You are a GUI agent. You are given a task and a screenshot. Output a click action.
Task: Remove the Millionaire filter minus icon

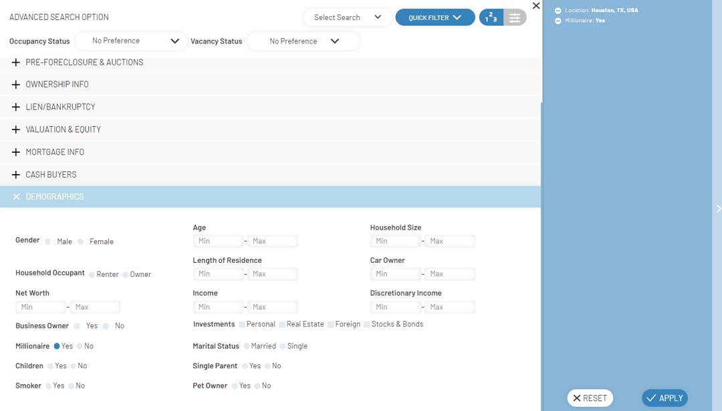(558, 21)
